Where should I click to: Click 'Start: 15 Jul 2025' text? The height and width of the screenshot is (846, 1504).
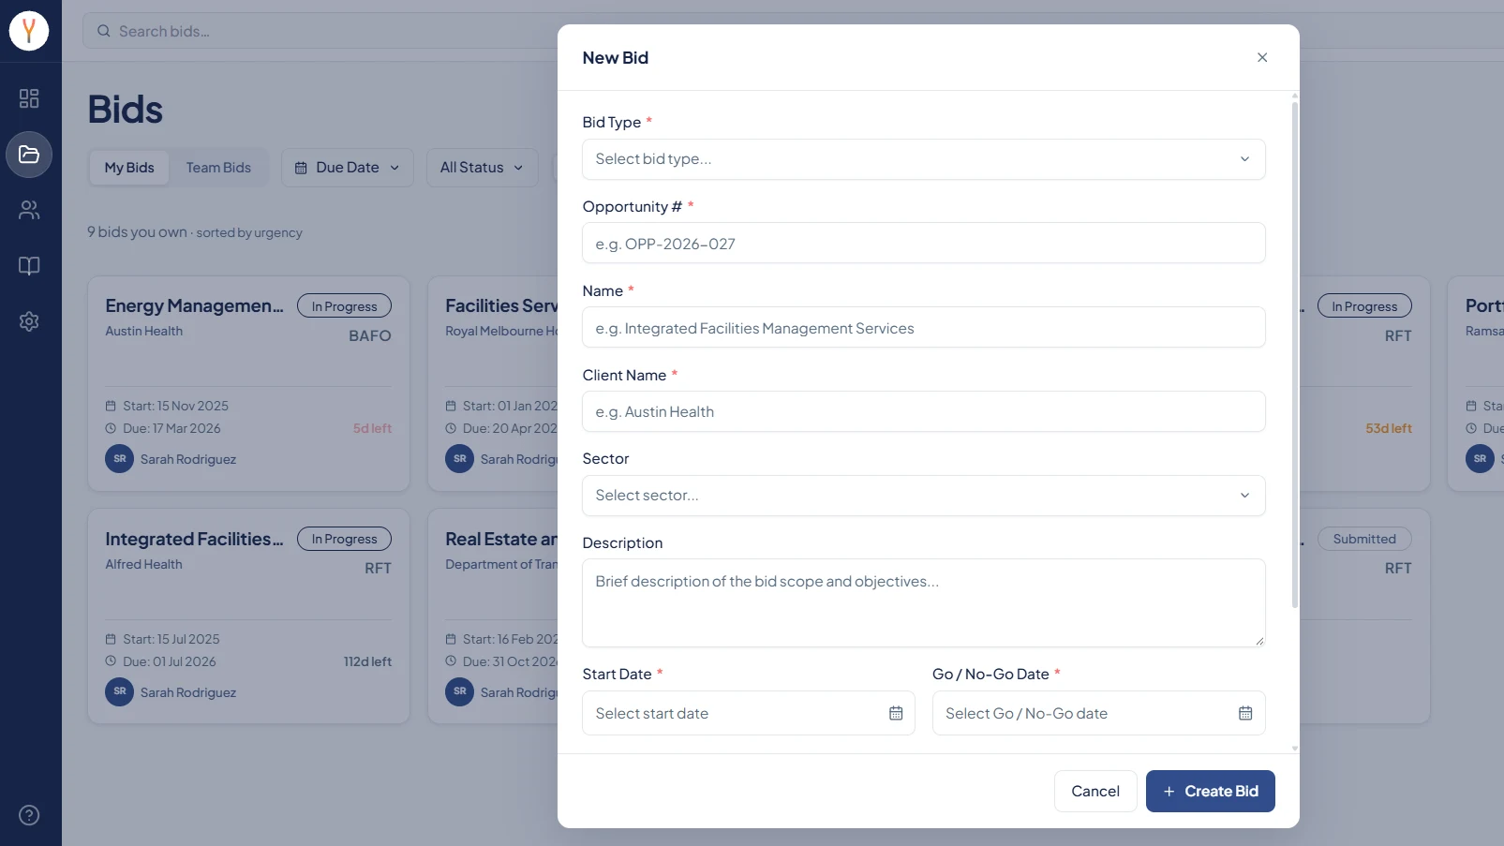(171, 639)
